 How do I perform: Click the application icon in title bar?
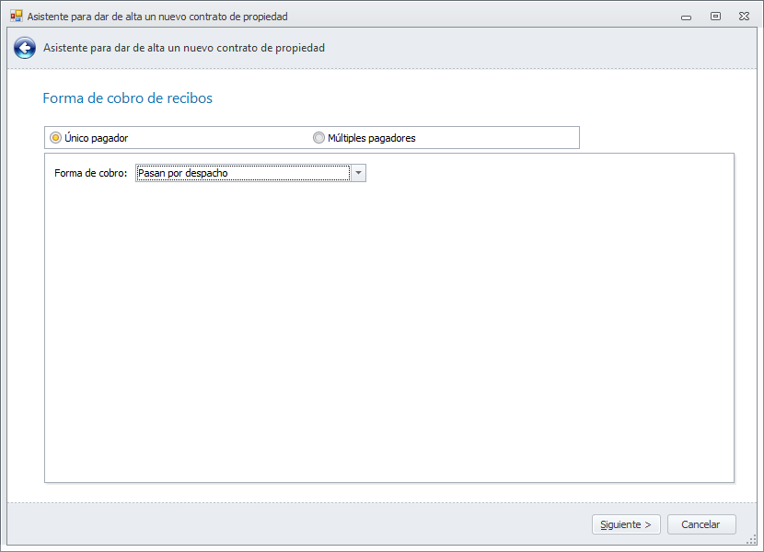tap(17, 16)
